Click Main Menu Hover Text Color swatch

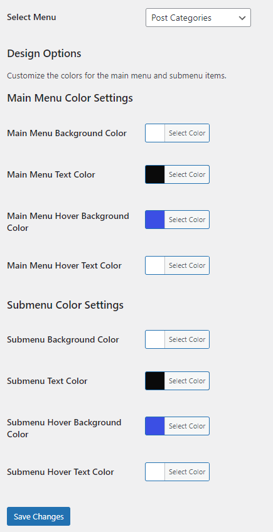click(x=155, y=265)
